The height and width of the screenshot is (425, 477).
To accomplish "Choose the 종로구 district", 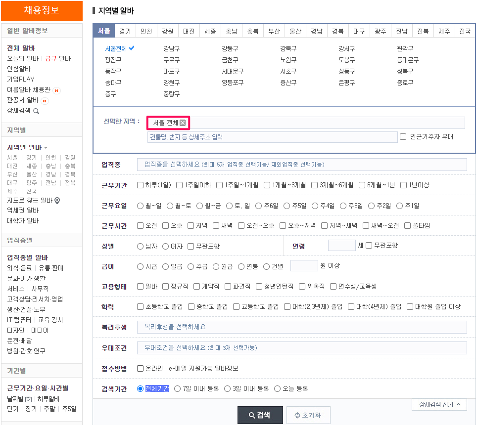I will pos(405,83).
